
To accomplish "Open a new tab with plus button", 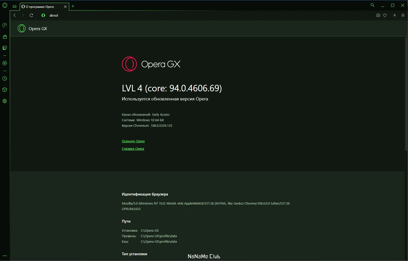I will pyautogui.click(x=73, y=6).
